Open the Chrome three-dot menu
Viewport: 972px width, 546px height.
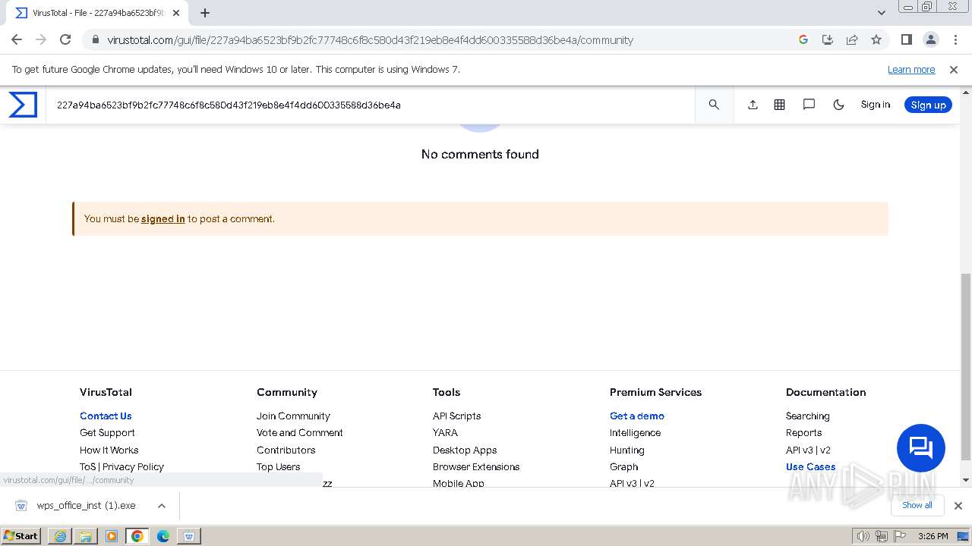point(955,39)
